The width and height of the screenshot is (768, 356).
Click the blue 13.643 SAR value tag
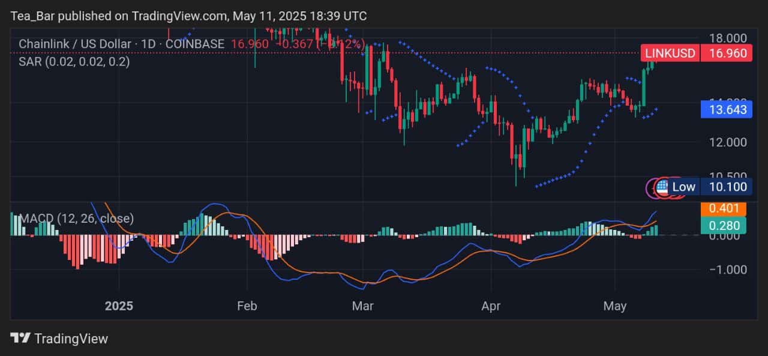point(727,110)
